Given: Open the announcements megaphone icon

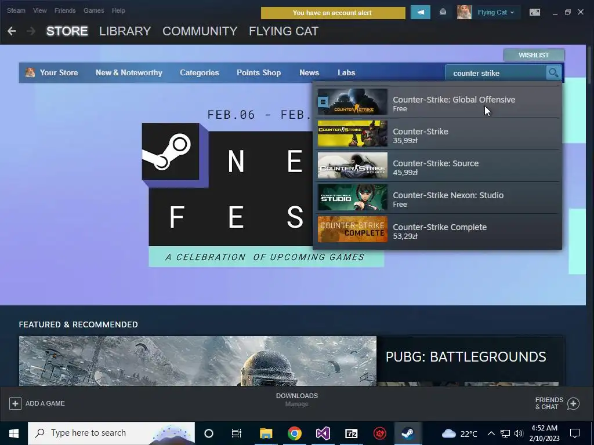Looking at the screenshot, I should pyautogui.click(x=421, y=12).
